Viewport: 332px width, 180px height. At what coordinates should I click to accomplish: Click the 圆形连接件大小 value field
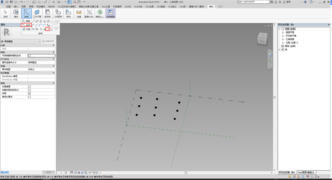(x=41, y=62)
